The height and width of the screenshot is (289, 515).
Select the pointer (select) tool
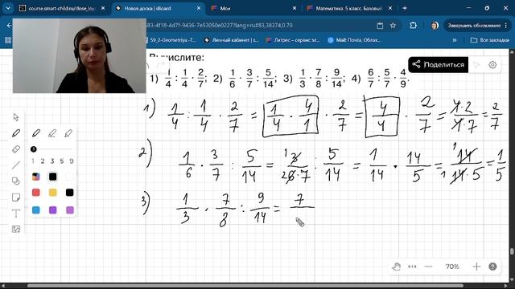[16, 117]
